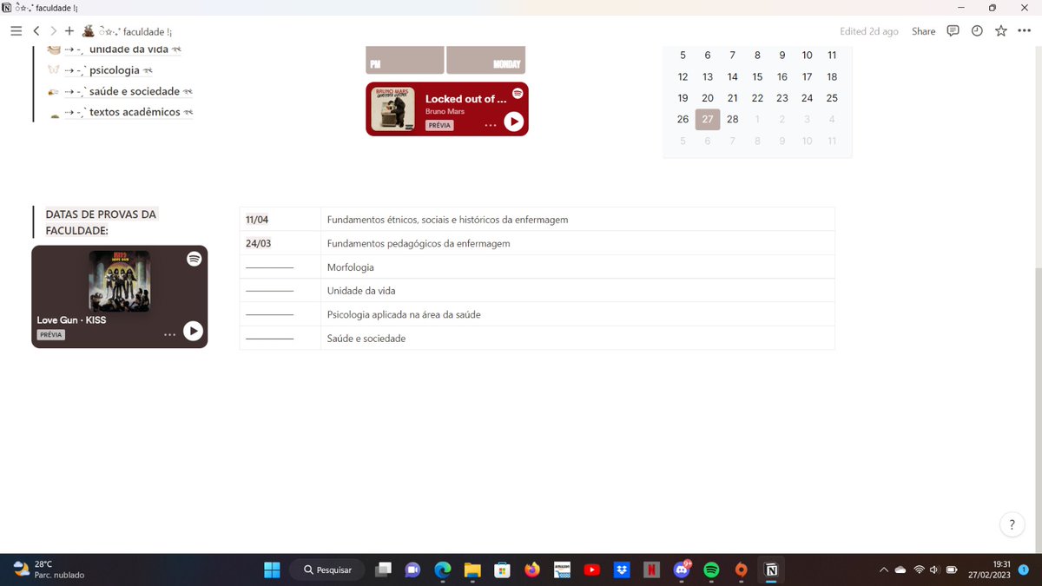Open Discord from the taskbar
Viewport: 1042px width, 586px height.
(682, 570)
